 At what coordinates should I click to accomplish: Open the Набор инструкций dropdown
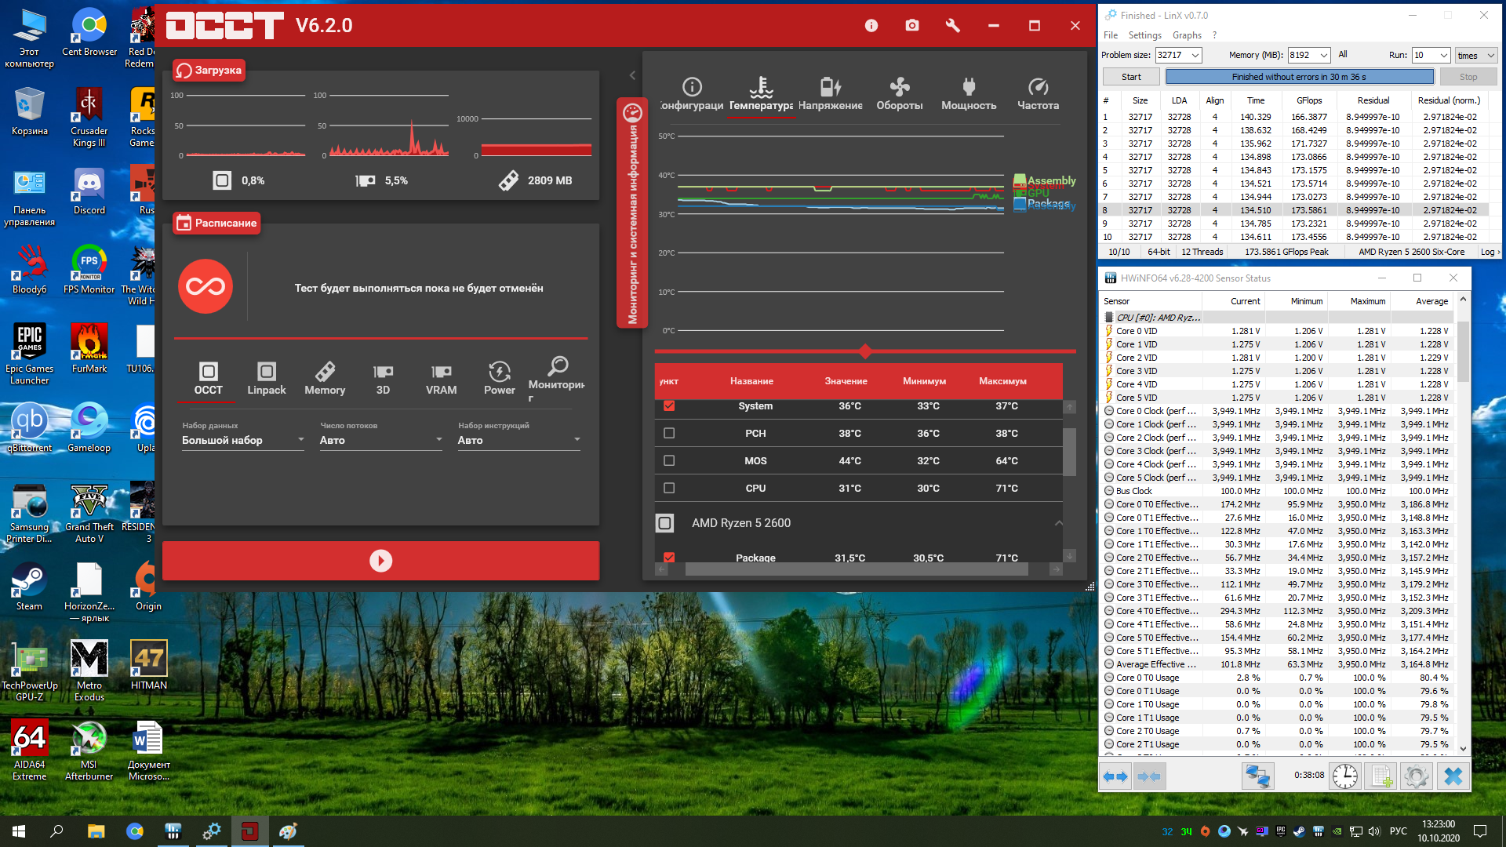[x=519, y=440]
